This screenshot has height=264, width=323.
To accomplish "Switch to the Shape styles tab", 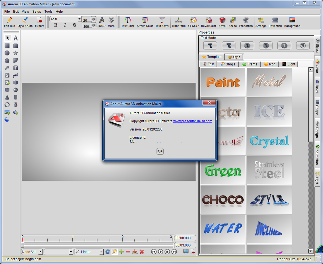I will point(228,64).
